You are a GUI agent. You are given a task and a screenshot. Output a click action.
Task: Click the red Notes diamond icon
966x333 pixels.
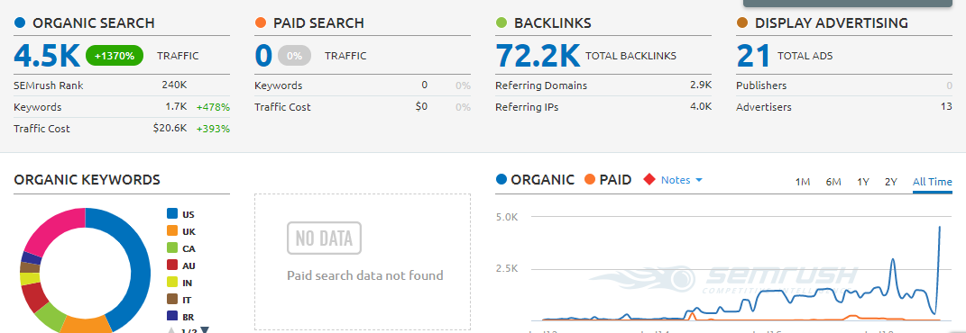(x=649, y=179)
